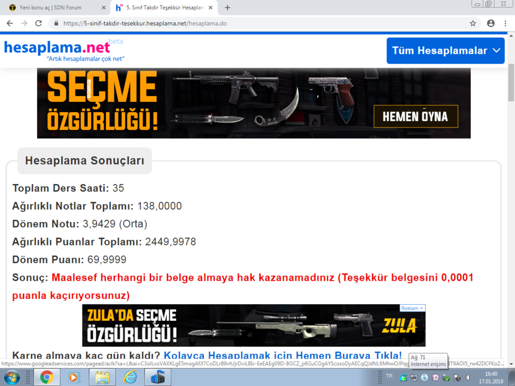Open the network computer tray icon
515x386 pixels.
[414, 377]
